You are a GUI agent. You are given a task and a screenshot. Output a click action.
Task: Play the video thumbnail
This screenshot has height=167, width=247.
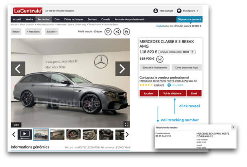tap(24, 134)
